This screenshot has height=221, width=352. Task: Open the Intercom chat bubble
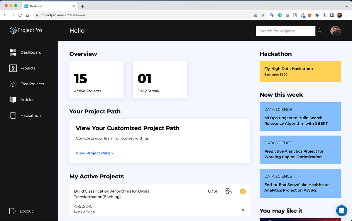click(x=341, y=210)
